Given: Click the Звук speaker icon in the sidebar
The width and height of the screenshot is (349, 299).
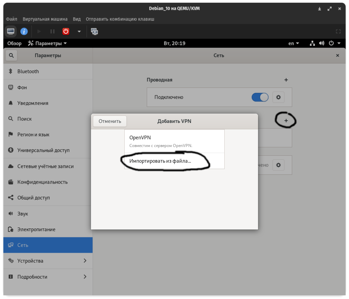Looking at the screenshot, I should pyautogui.click(x=11, y=214).
